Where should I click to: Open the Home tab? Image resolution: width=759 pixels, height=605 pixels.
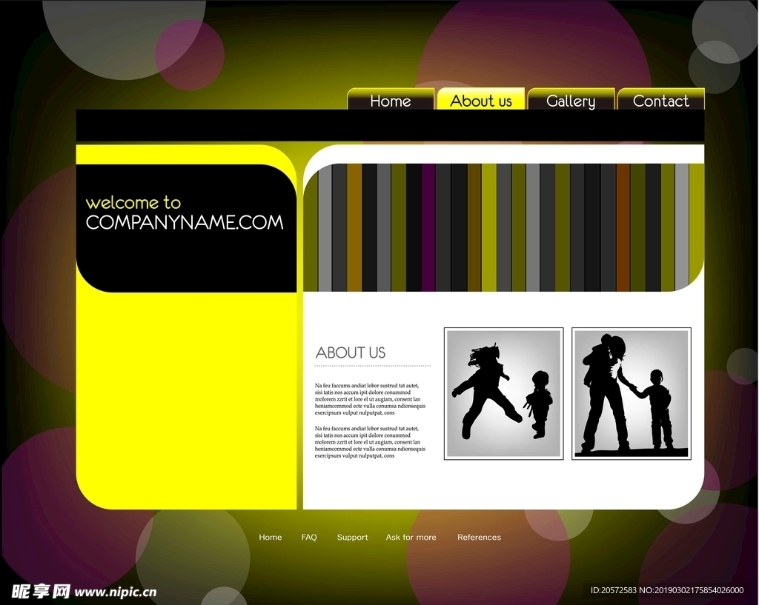391,99
